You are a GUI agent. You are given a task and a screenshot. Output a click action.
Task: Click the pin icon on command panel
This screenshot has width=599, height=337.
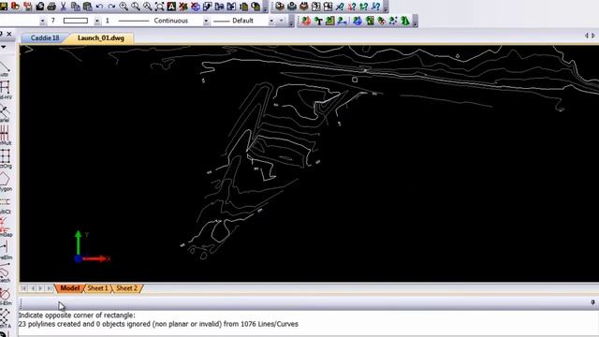pyautogui.click(x=592, y=302)
